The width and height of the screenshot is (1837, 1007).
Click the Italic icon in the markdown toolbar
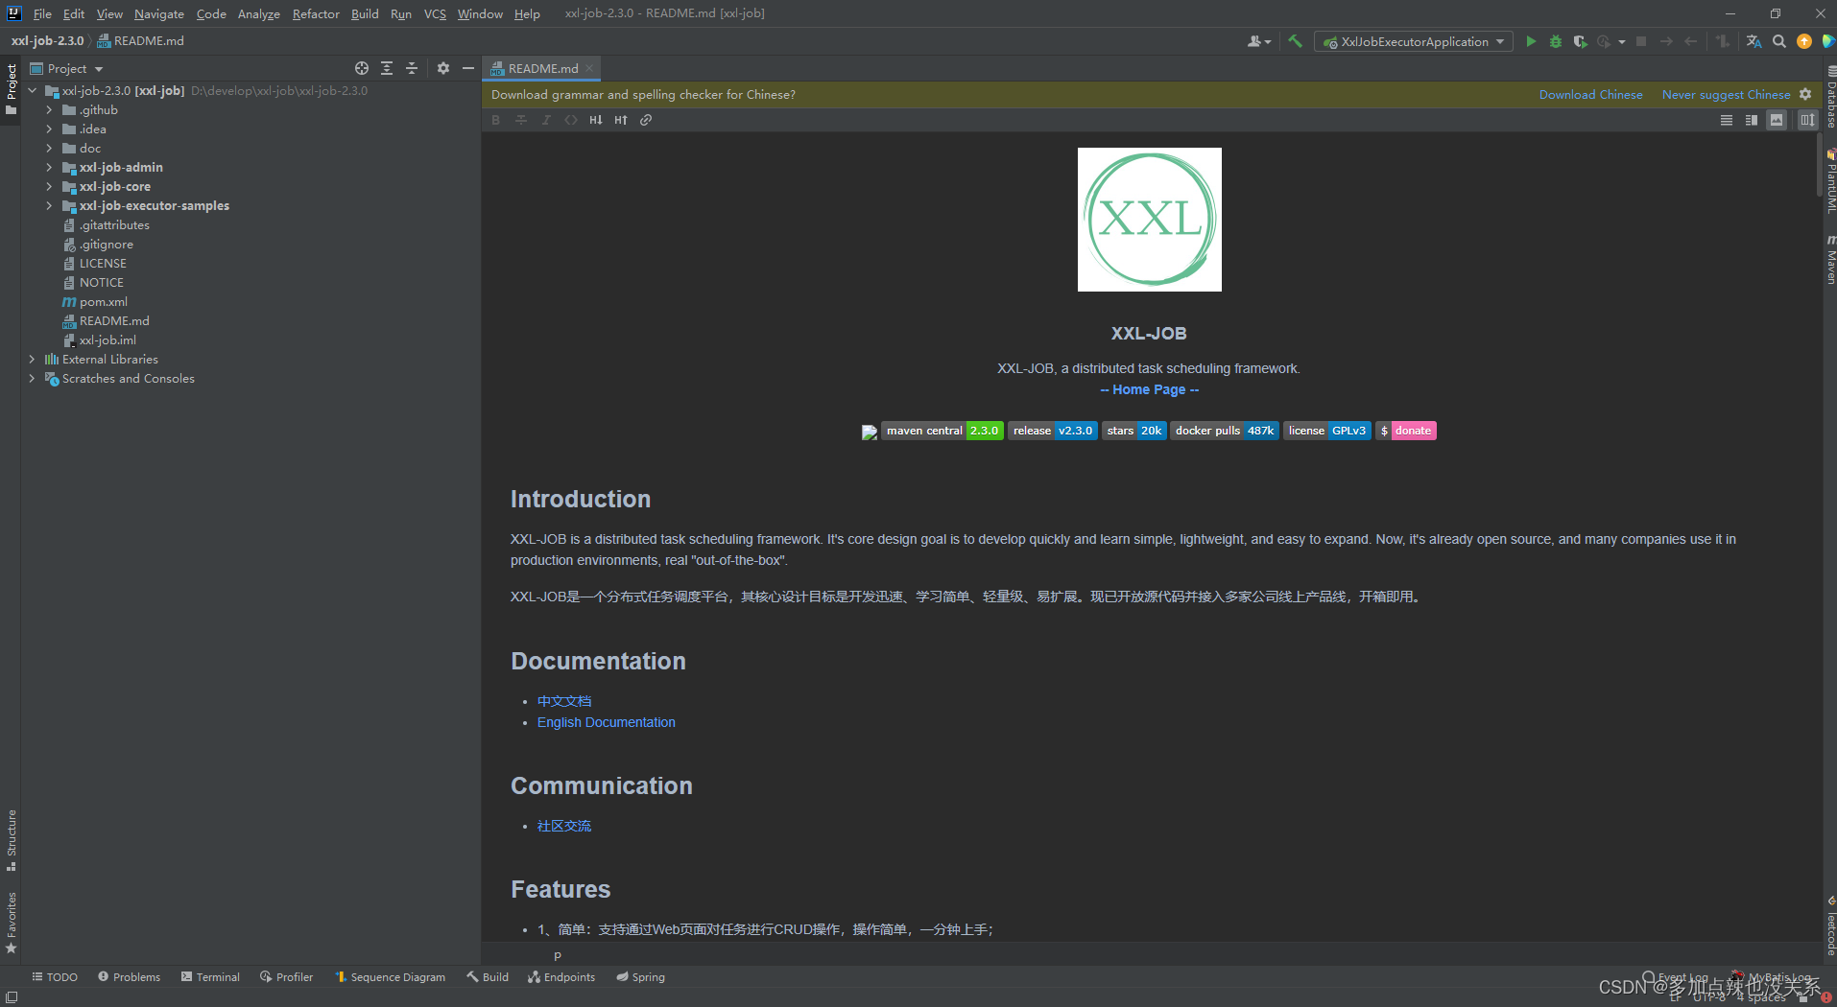[546, 120]
